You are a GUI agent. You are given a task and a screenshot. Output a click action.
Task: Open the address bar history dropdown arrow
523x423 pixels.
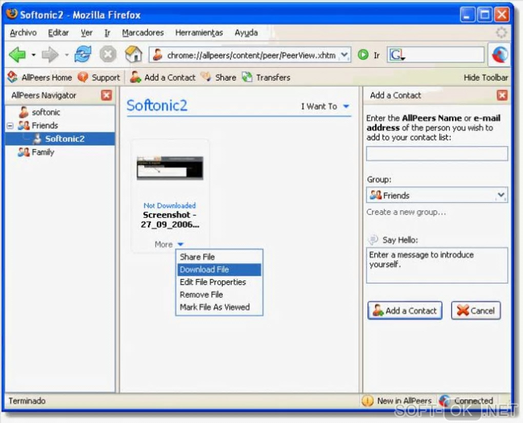[345, 55]
